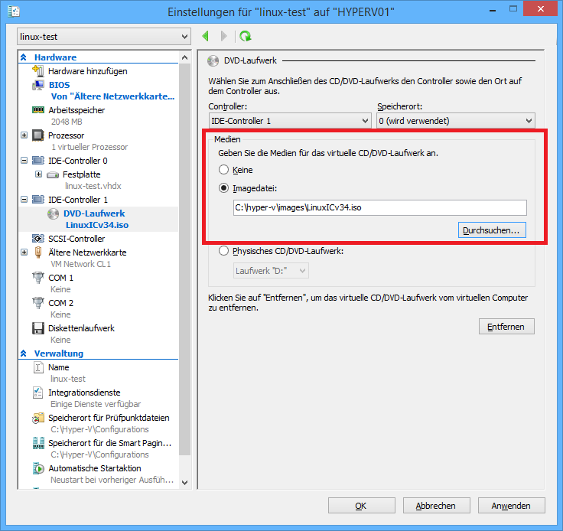Image resolution: width=563 pixels, height=531 pixels.
Task: Click the Ältere Netzwerkkarte adapter icon
Action: tap(38, 252)
